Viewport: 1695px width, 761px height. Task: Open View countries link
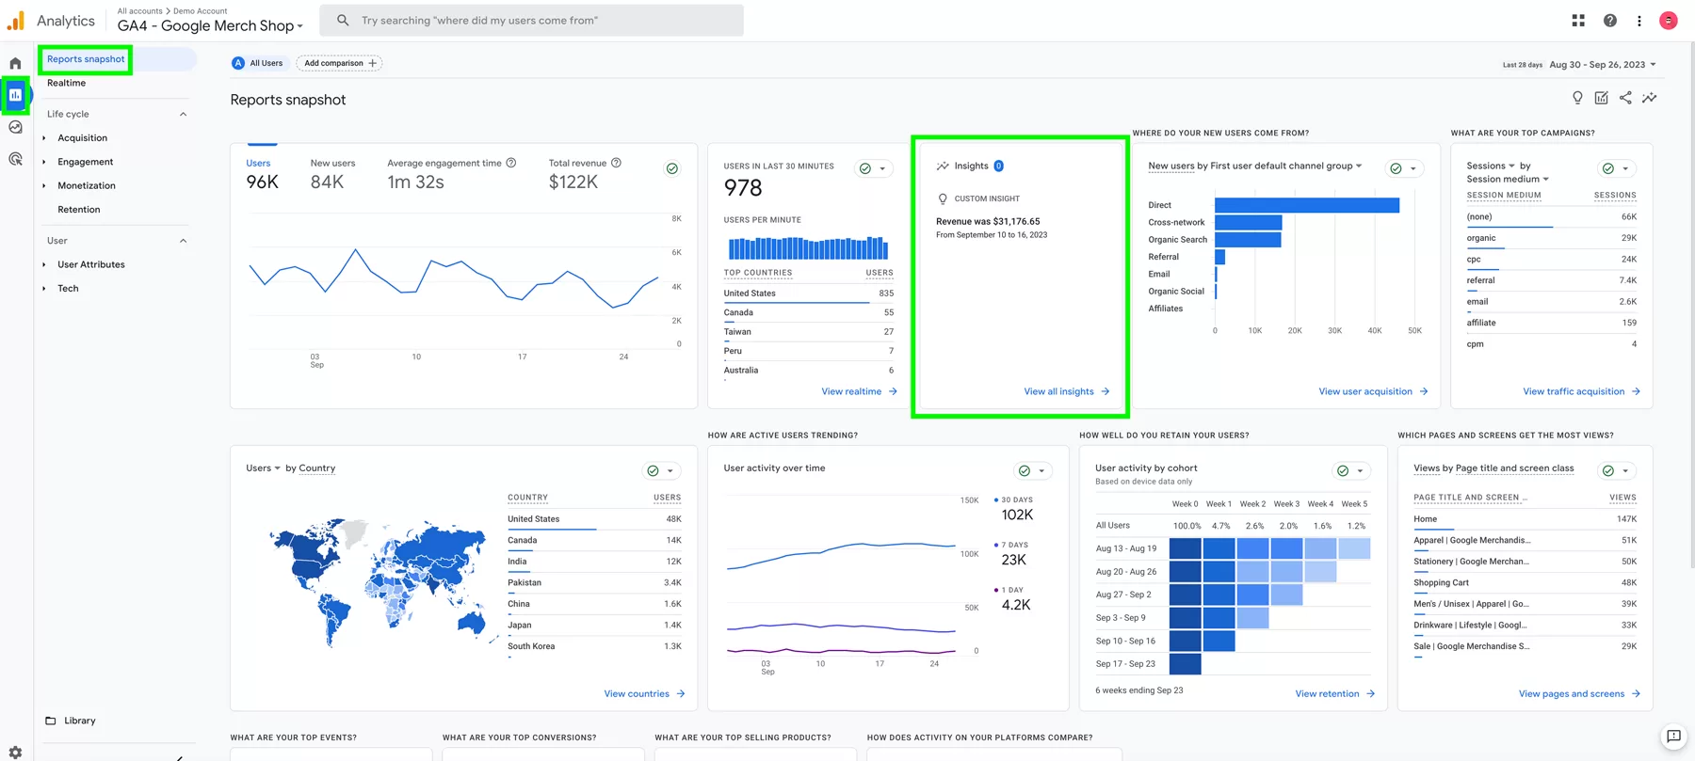(644, 694)
